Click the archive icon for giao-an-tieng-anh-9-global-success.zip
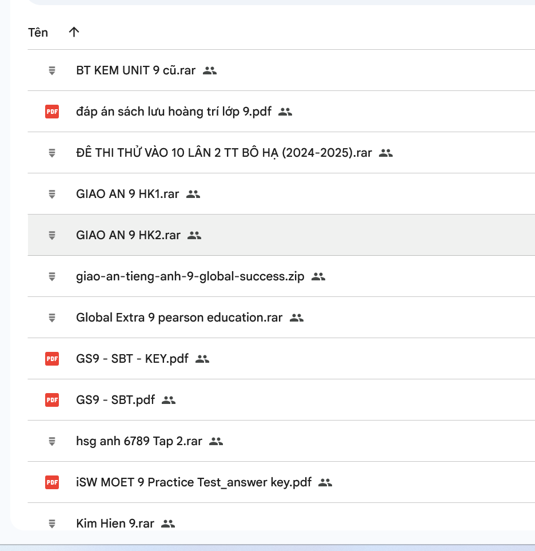The height and width of the screenshot is (551, 535). [x=52, y=276]
